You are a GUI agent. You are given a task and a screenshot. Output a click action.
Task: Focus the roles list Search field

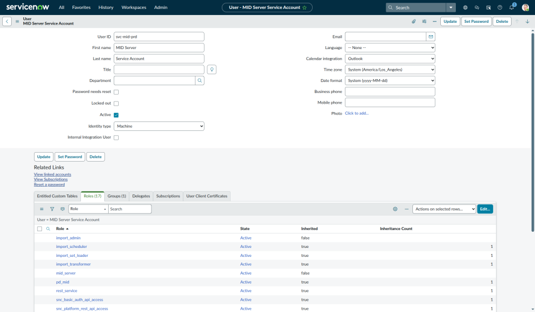(x=130, y=209)
